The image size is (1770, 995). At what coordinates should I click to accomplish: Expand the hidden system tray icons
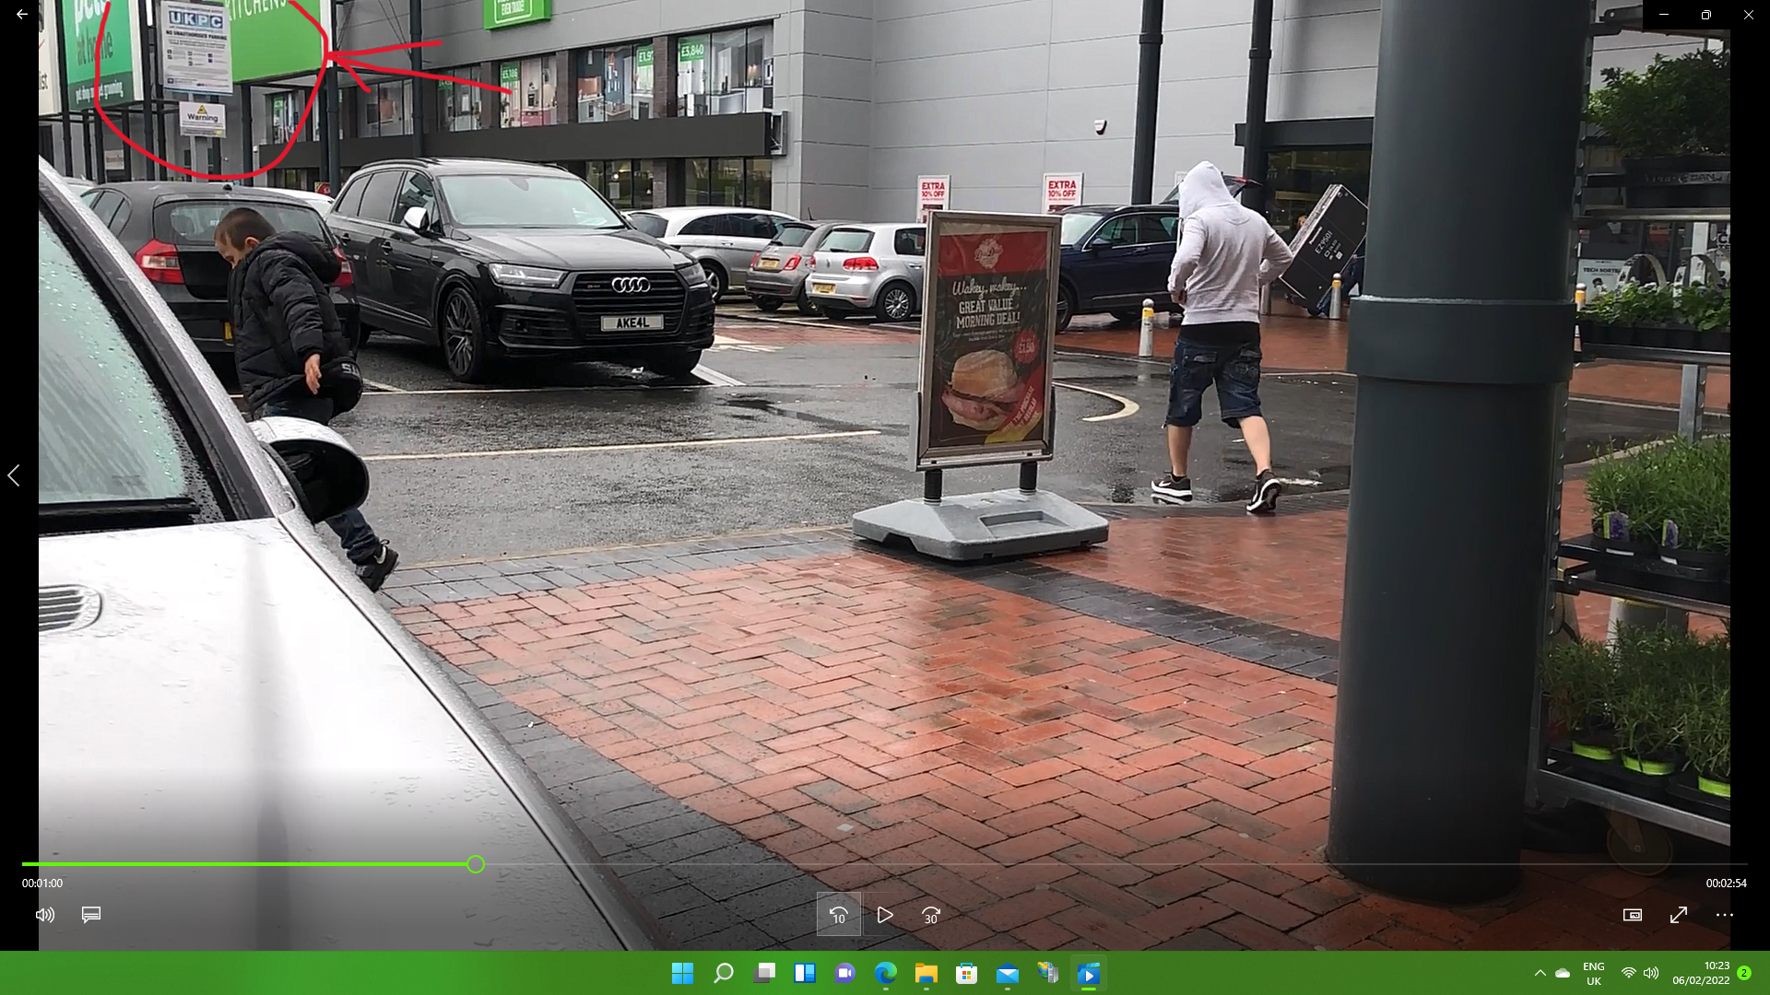tap(1540, 973)
